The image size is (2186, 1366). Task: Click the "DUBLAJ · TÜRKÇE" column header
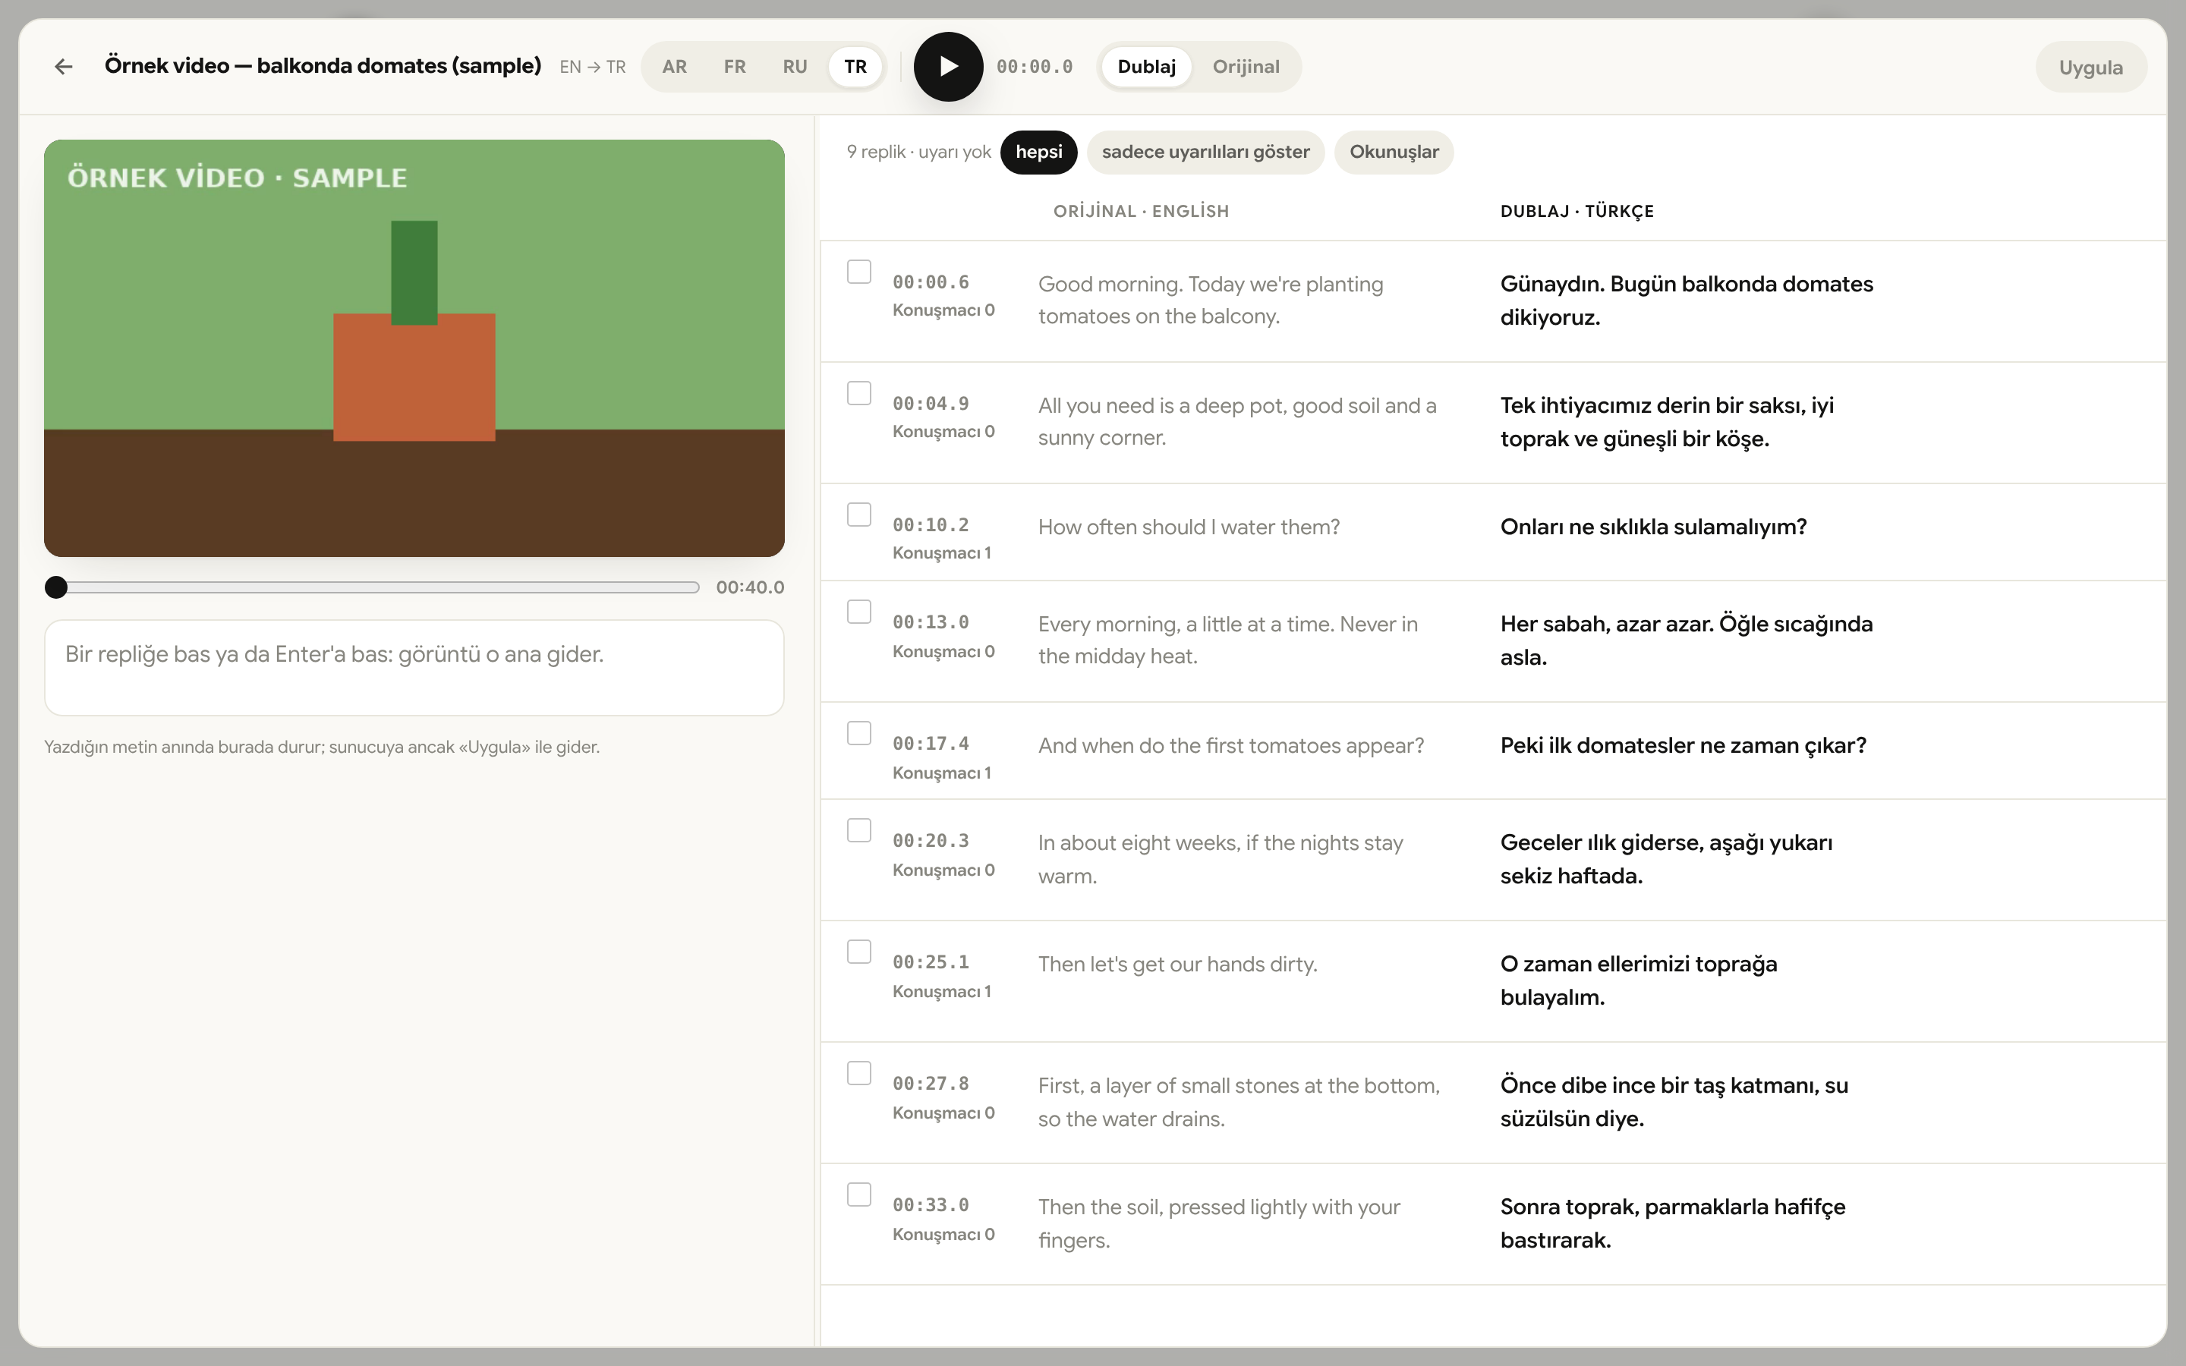[1577, 212]
